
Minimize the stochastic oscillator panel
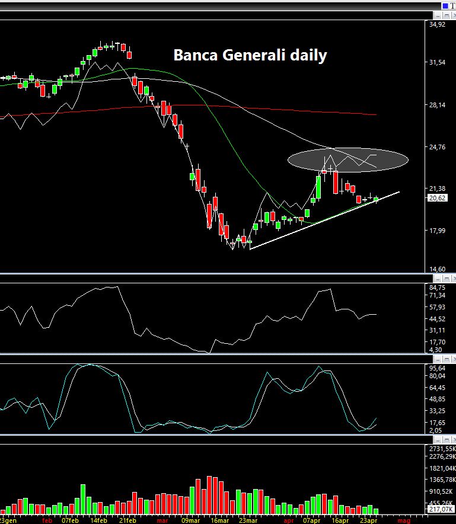[438, 360]
